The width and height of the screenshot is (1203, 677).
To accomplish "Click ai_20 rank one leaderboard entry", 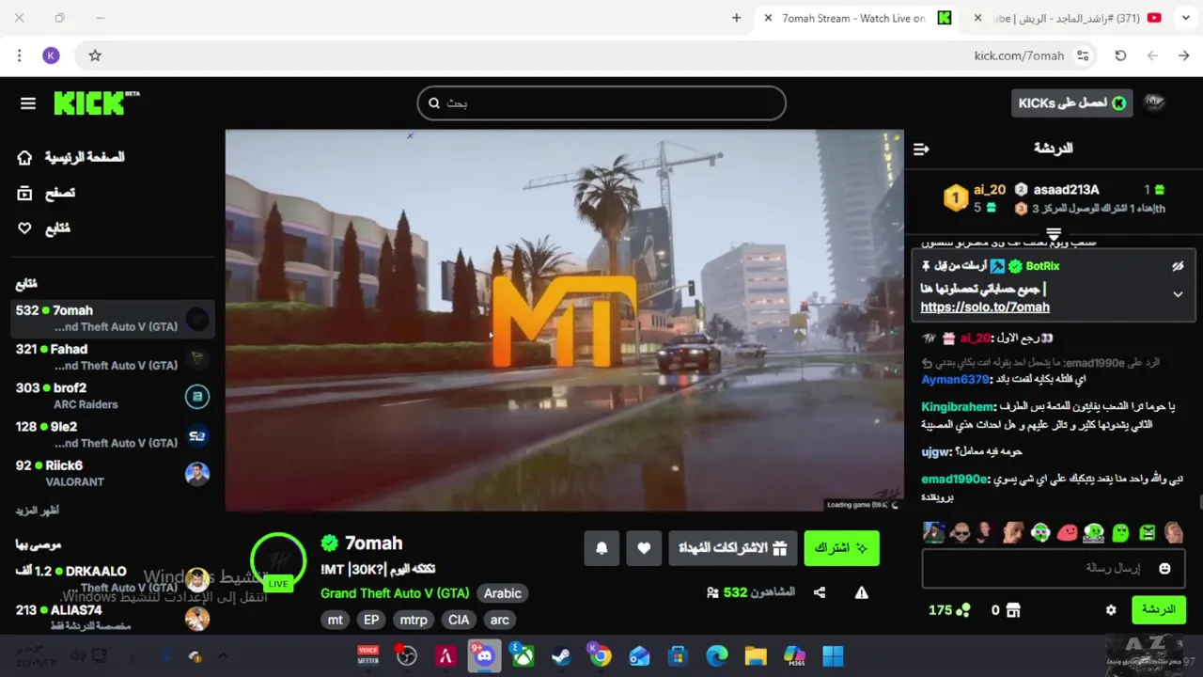I will click(976, 197).
